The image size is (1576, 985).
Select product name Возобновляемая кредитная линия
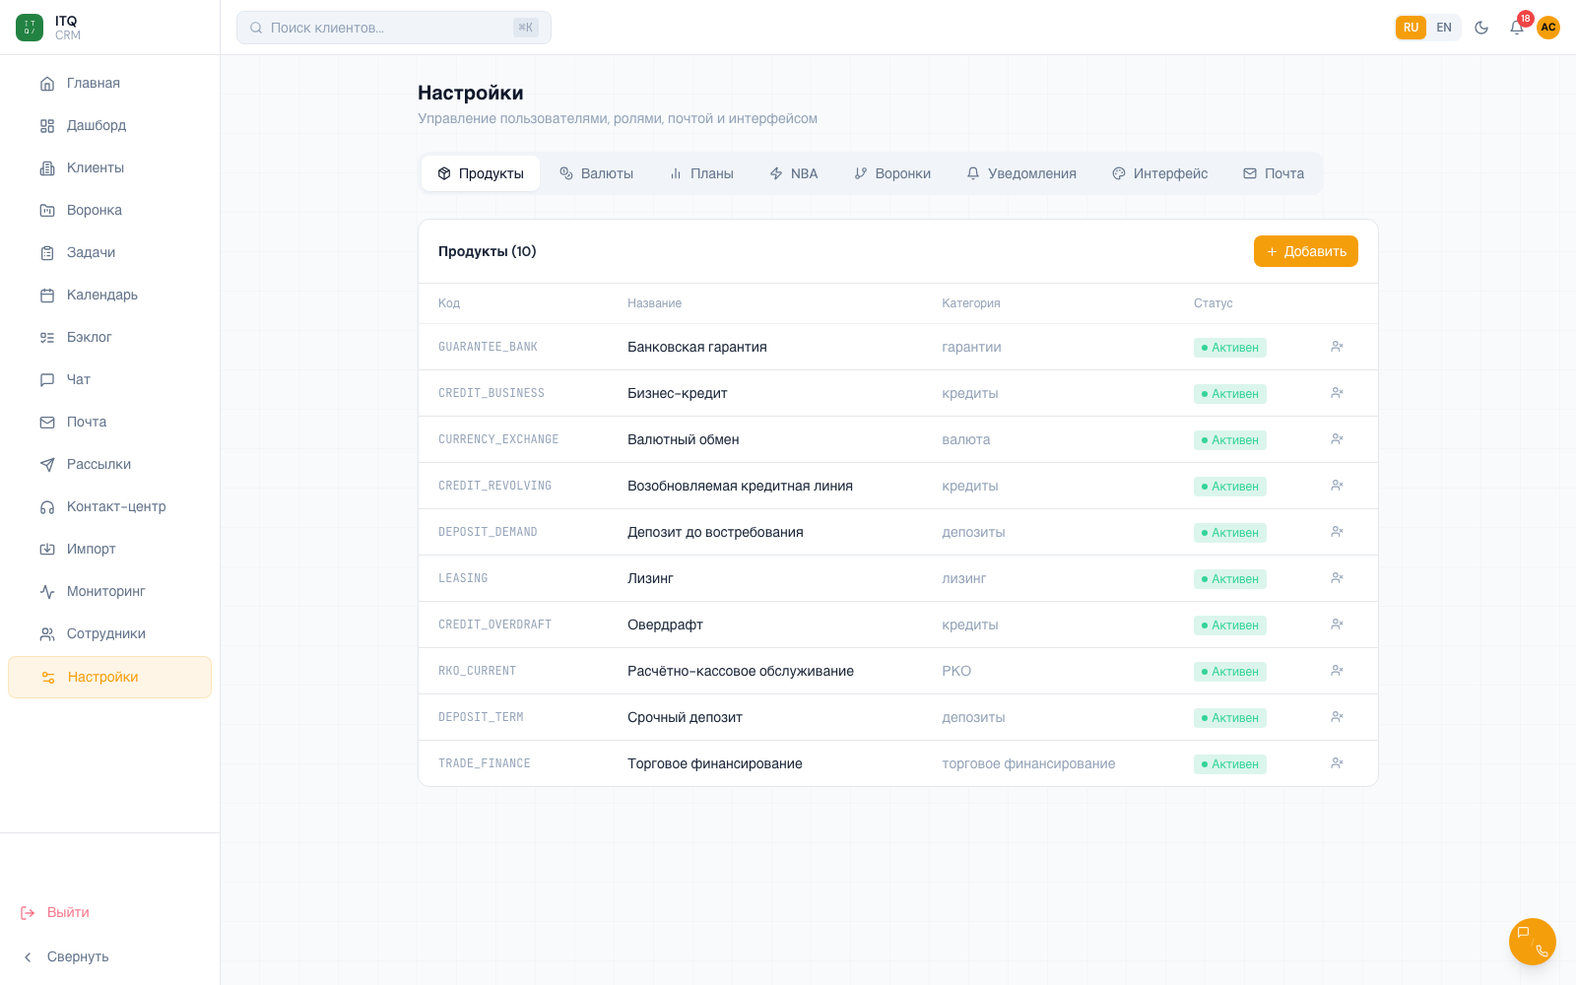coord(740,486)
